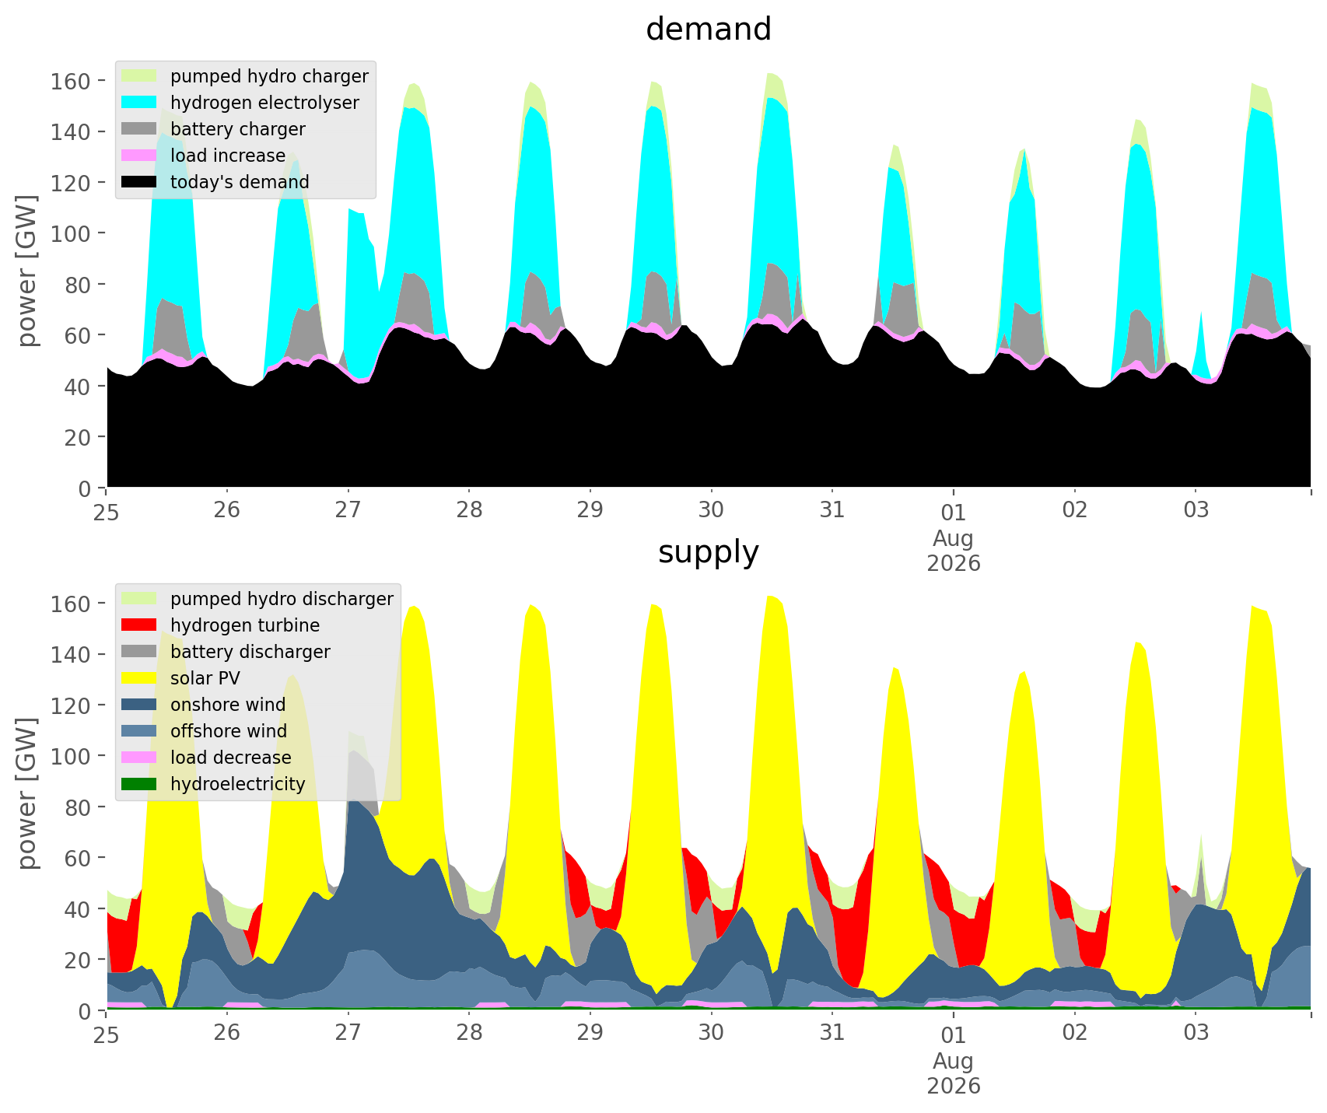Click the "03" date tick on the supply chart
The image size is (1327, 1113).
(x=1196, y=1034)
